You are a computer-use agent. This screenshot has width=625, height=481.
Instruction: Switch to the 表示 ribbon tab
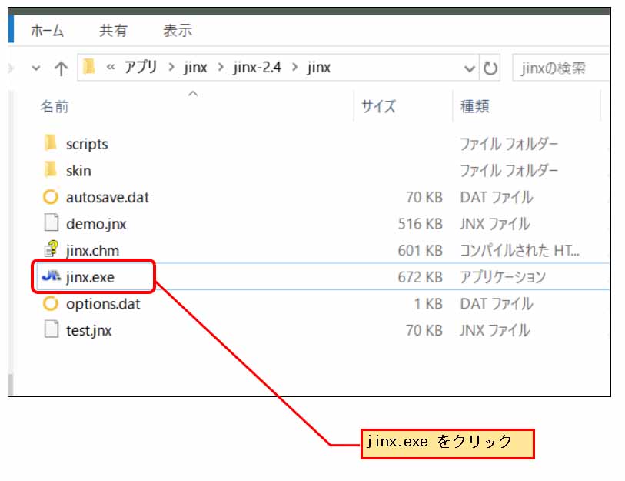178,31
